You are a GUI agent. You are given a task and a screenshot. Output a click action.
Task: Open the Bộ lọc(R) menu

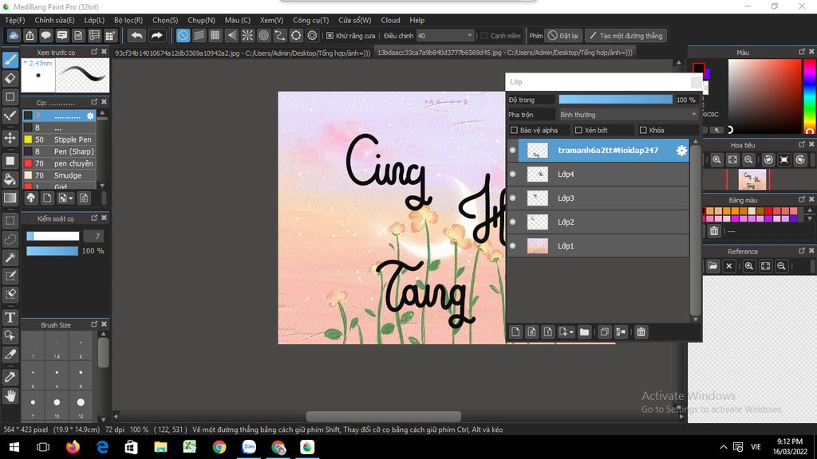128,20
